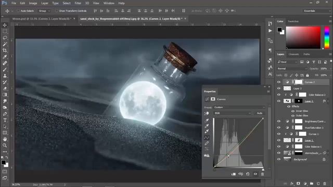Select the Eyedropper tool in toolbox

(5, 57)
